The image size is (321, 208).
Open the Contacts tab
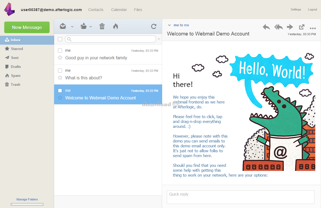pos(96,10)
